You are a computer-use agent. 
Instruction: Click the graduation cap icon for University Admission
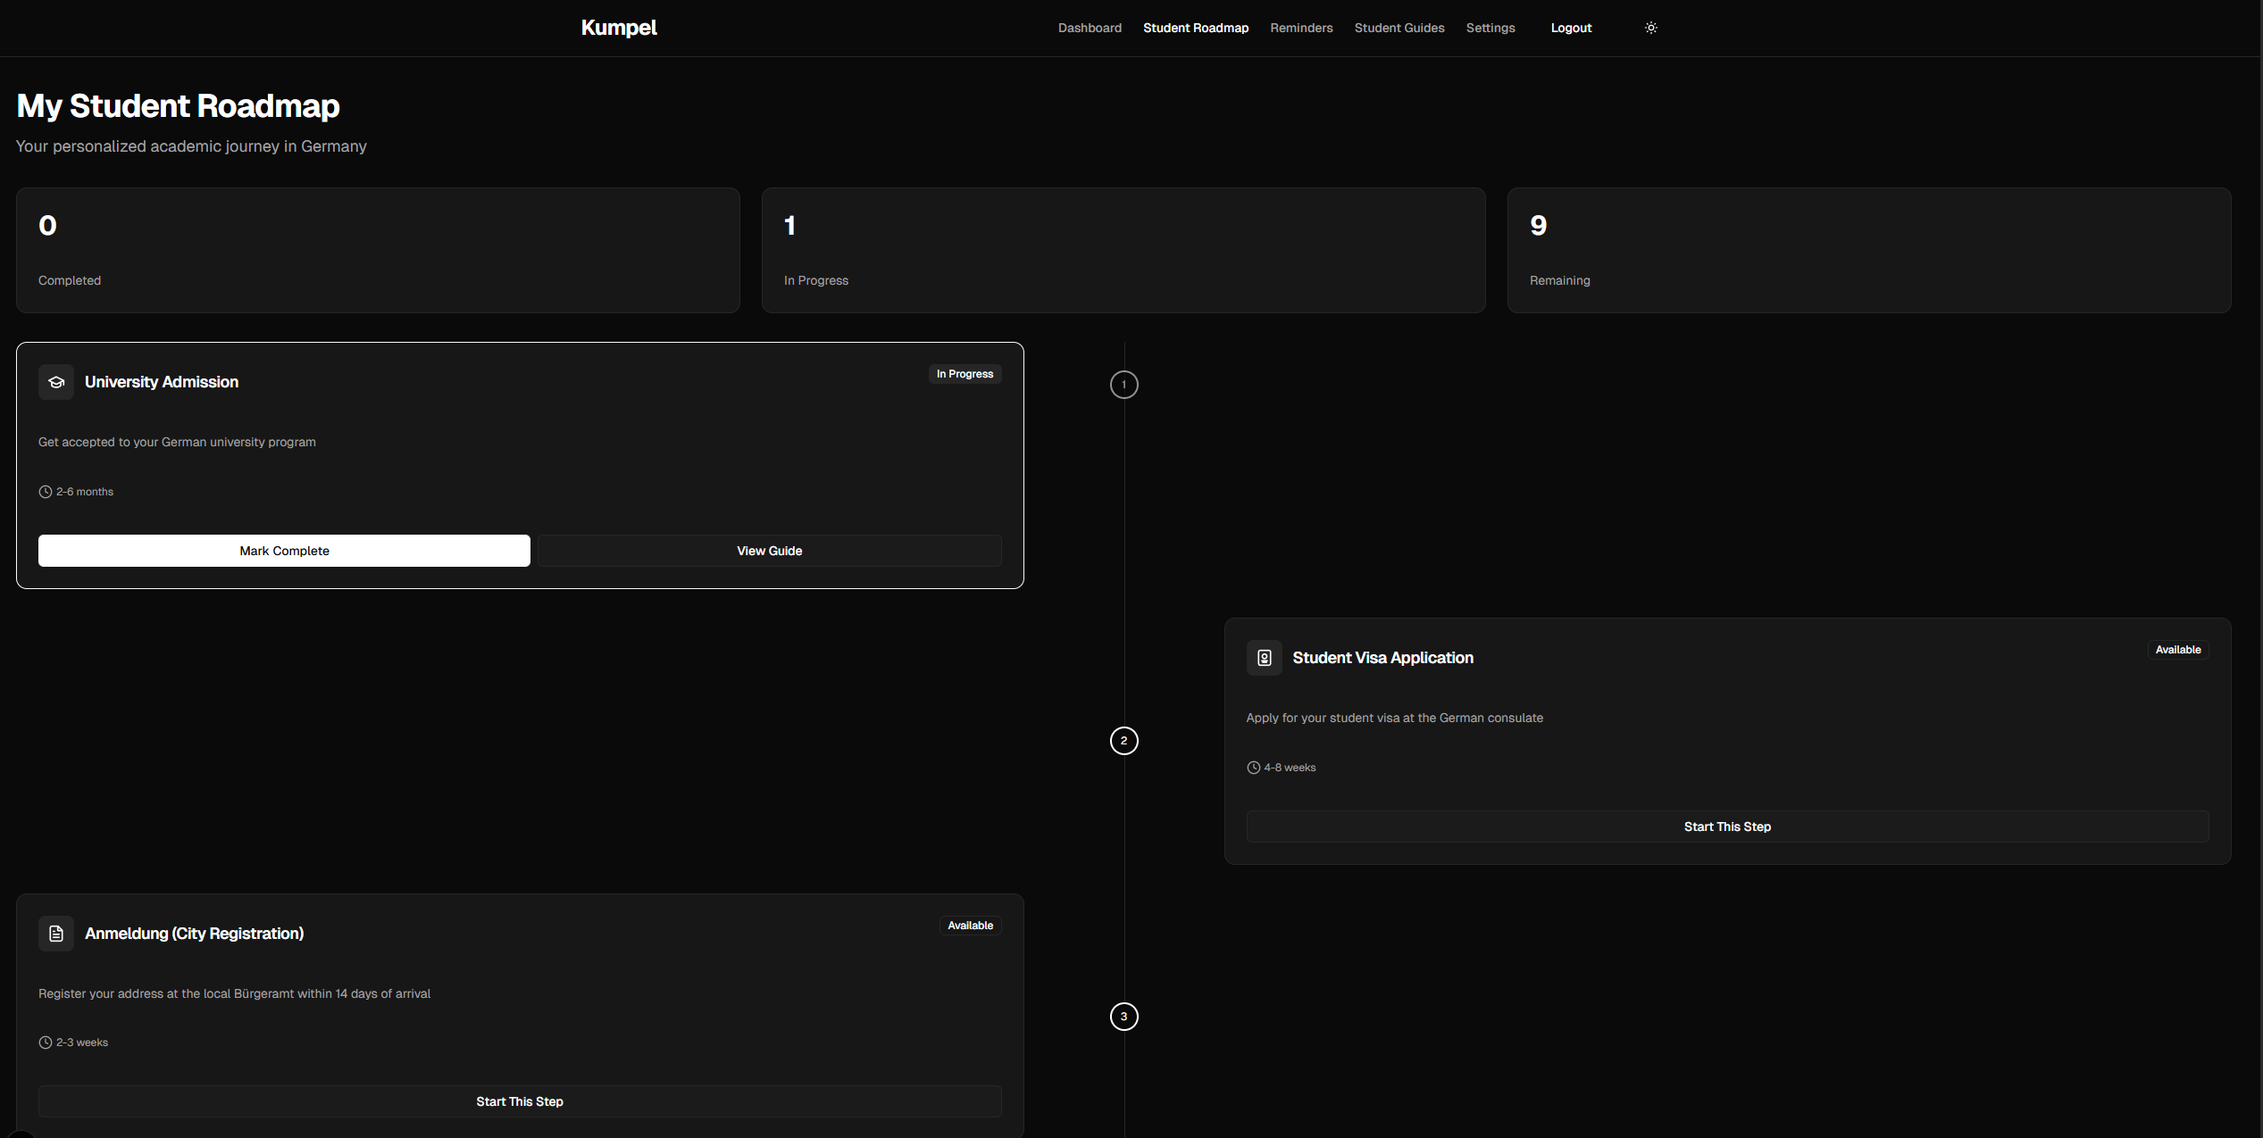coord(56,382)
